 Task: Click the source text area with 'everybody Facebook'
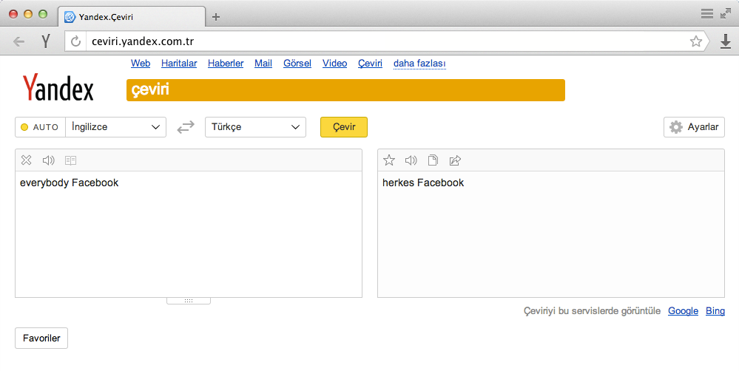[189, 234]
